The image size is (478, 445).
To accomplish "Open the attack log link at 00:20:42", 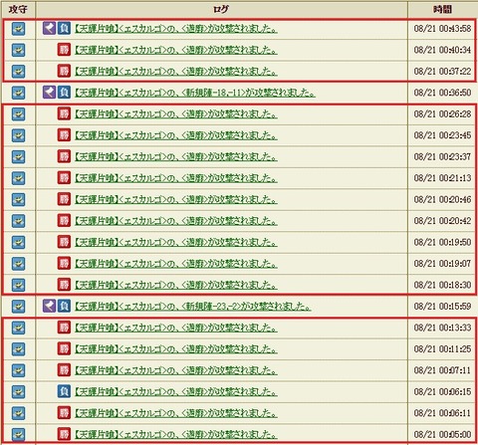I will tap(175, 221).
